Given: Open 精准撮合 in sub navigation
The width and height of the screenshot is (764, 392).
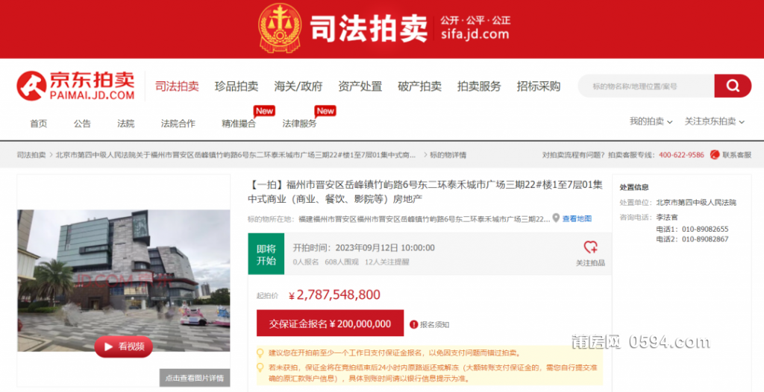Looking at the screenshot, I should click(239, 124).
